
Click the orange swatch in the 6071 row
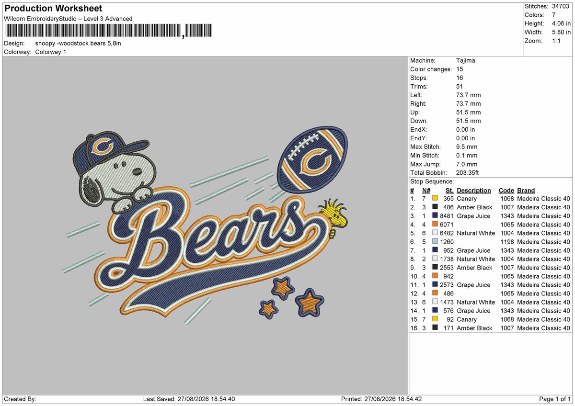[435, 225]
